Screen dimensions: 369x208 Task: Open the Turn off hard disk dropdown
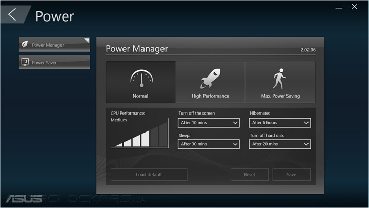(280, 144)
